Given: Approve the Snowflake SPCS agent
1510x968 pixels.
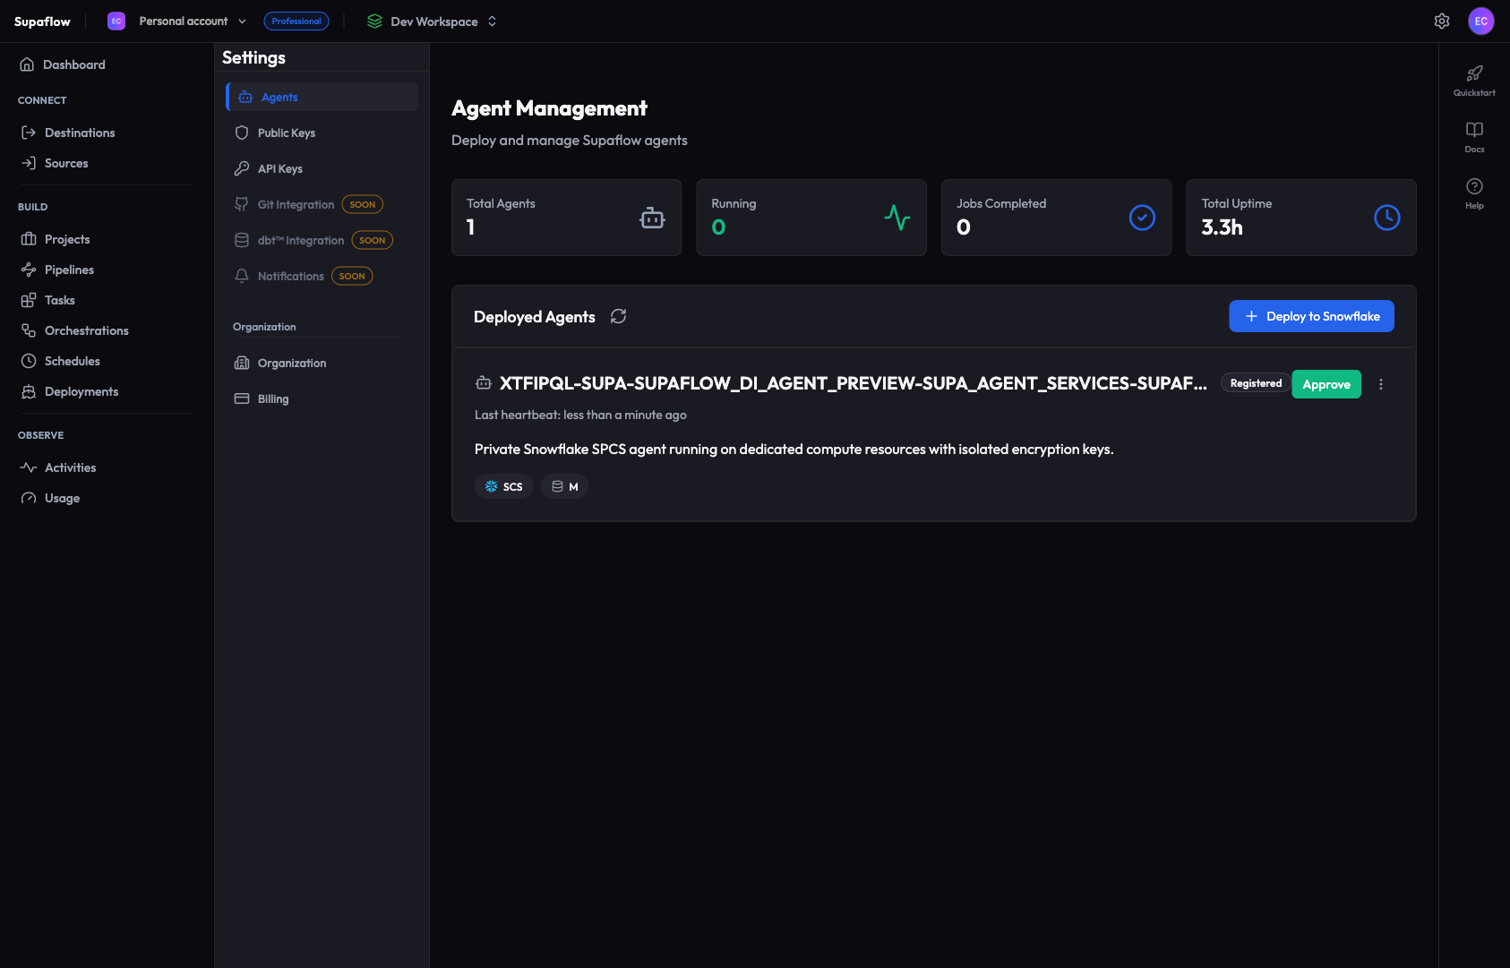Looking at the screenshot, I should click(x=1326, y=384).
